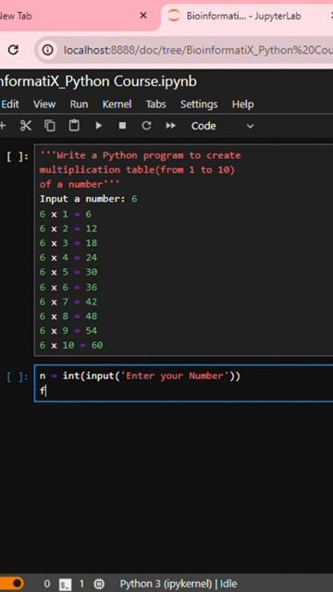Run the selected cell with play icon
The width and height of the screenshot is (333, 592).
[99, 126]
